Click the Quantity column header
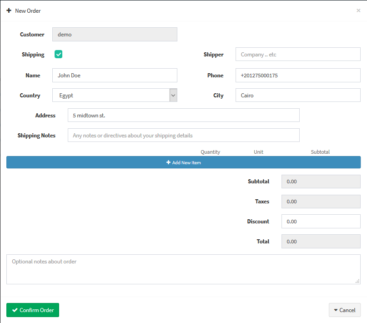367x323 pixels. [210, 152]
